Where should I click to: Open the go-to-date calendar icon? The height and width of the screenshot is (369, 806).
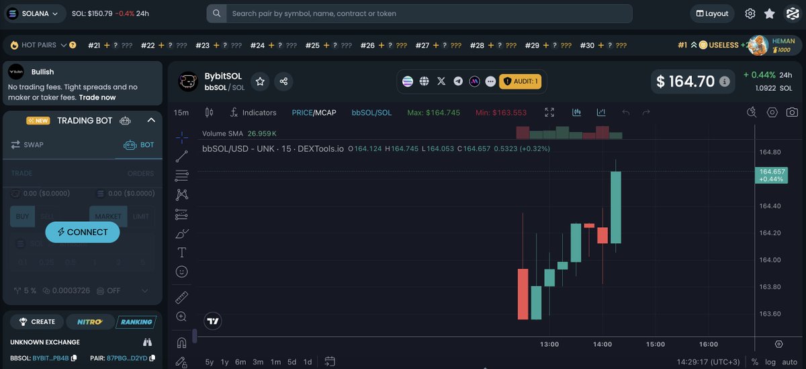tap(330, 362)
